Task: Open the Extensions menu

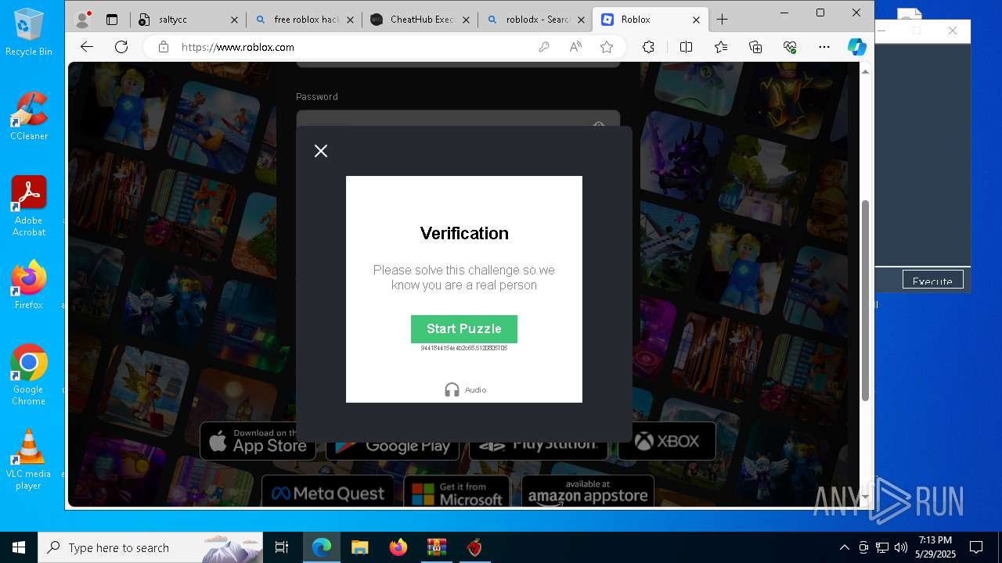Action: 648,47
